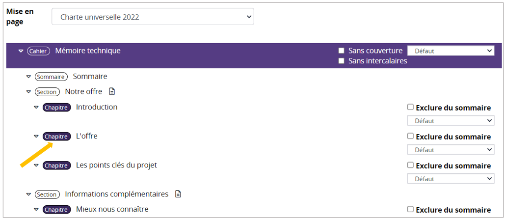Screen dimensions: 506x220
Task: Collapse the Notre offre section
Action: pos(28,92)
